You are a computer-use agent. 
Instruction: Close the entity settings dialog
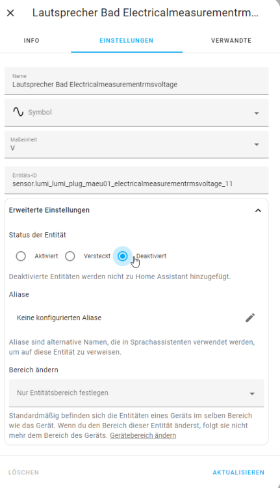[10, 13]
